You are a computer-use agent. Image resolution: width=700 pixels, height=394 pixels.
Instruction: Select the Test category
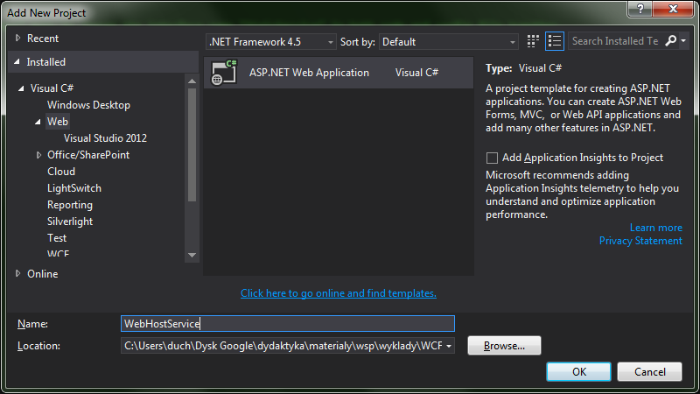coord(57,238)
